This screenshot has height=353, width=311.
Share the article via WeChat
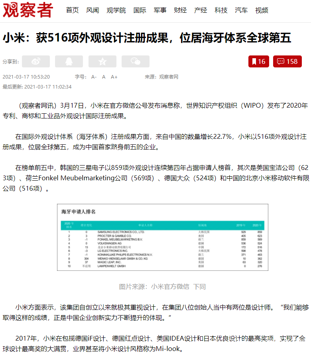click(x=136, y=61)
